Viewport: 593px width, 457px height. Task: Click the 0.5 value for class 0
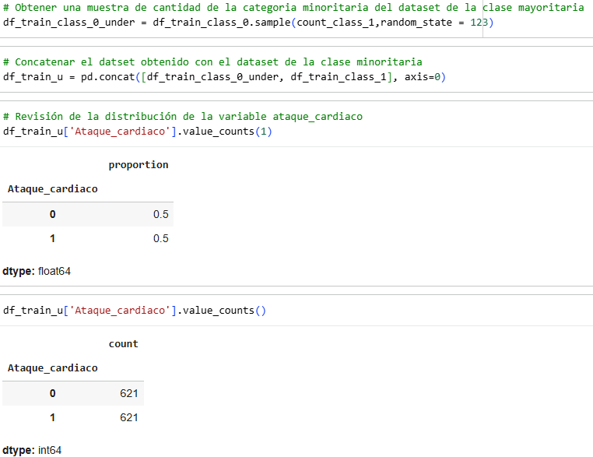coord(161,215)
